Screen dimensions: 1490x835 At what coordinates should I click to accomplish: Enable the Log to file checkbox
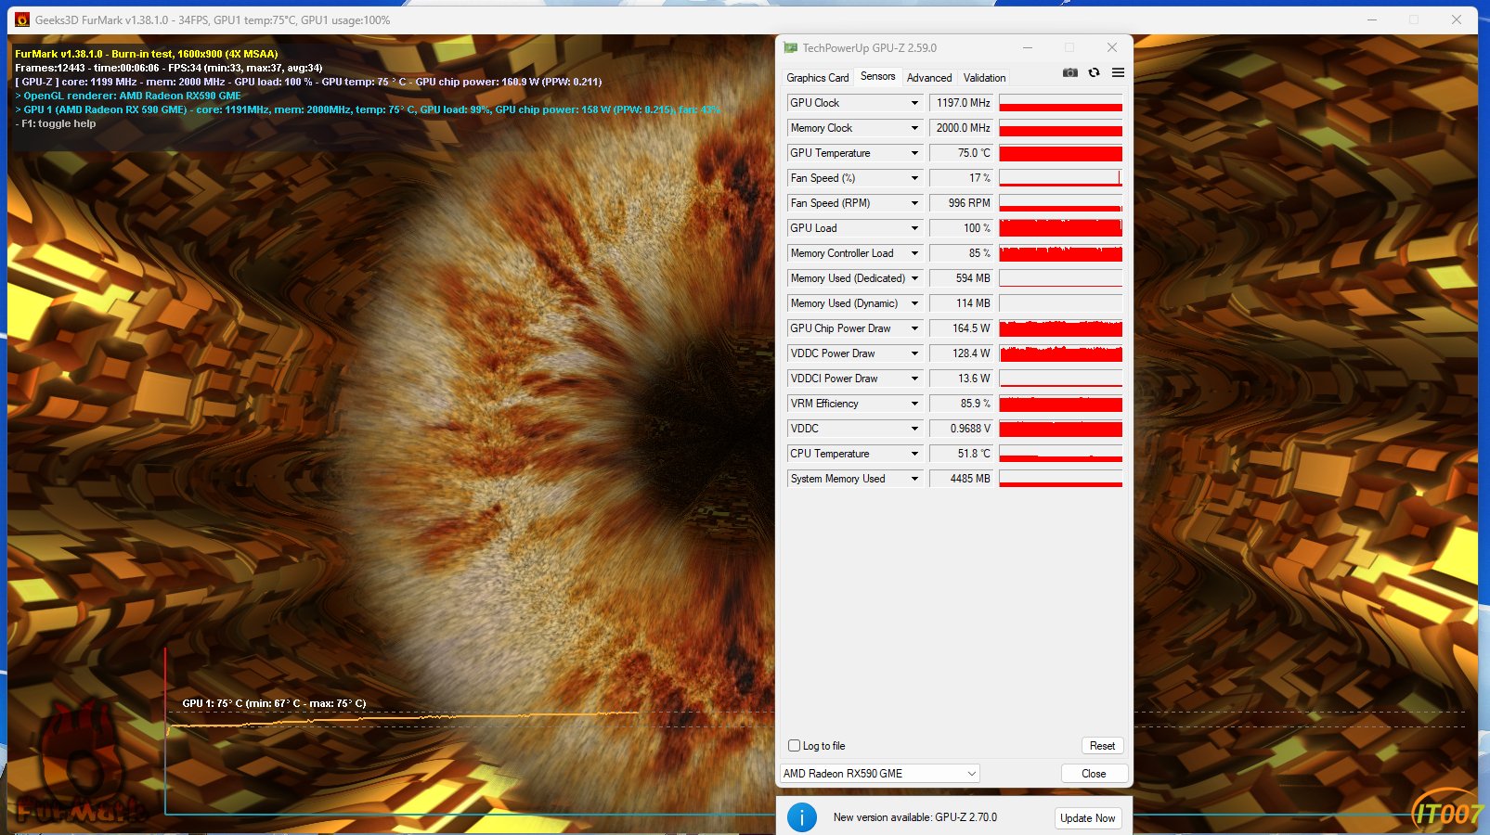click(794, 745)
